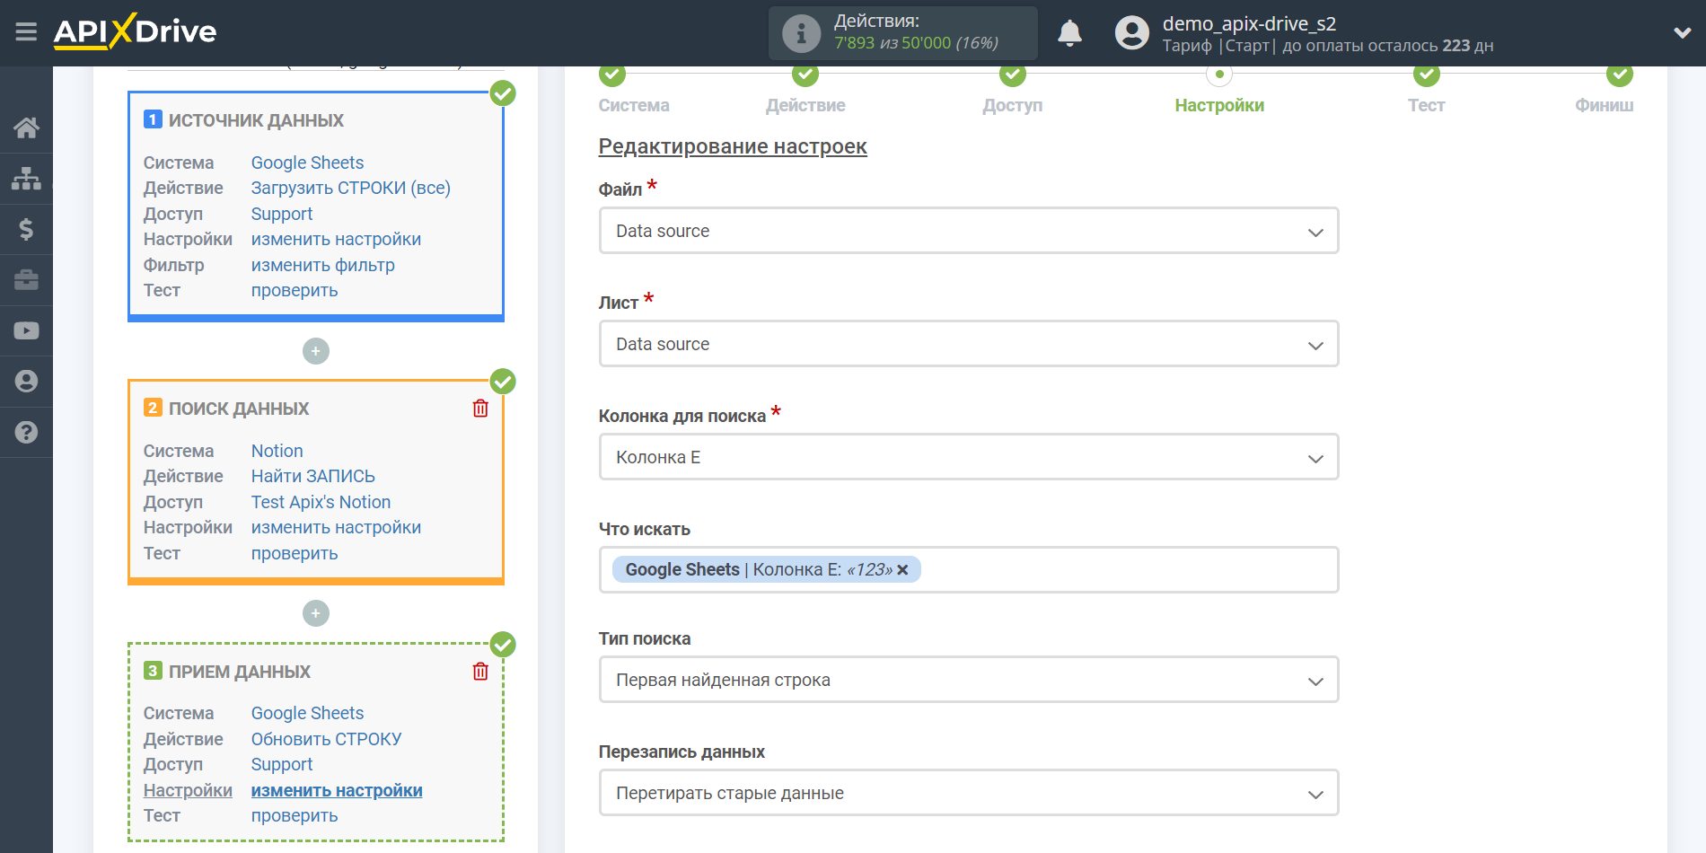Image resolution: width=1706 pixels, height=853 pixels.
Task: Delete the Прием данных block
Action: (x=480, y=672)
